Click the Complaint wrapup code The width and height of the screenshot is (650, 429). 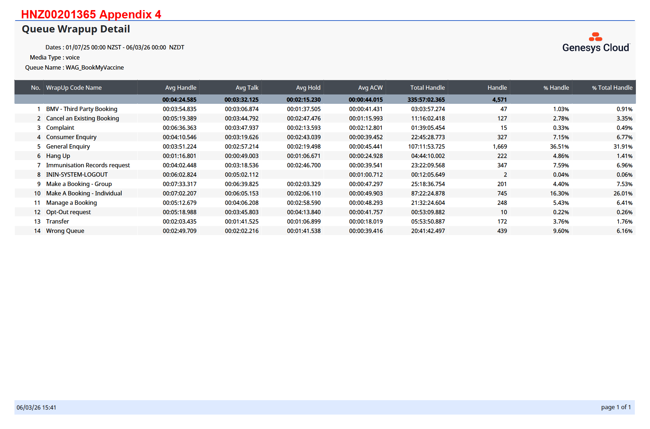point(60,128)
